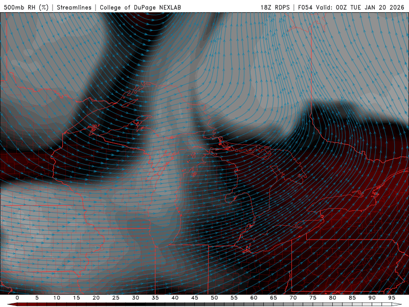The width and height of the screenshot is (409, 307).
Task: Click the dark red arrow at colorbar's low end
Action: click(x=12, y=304)
